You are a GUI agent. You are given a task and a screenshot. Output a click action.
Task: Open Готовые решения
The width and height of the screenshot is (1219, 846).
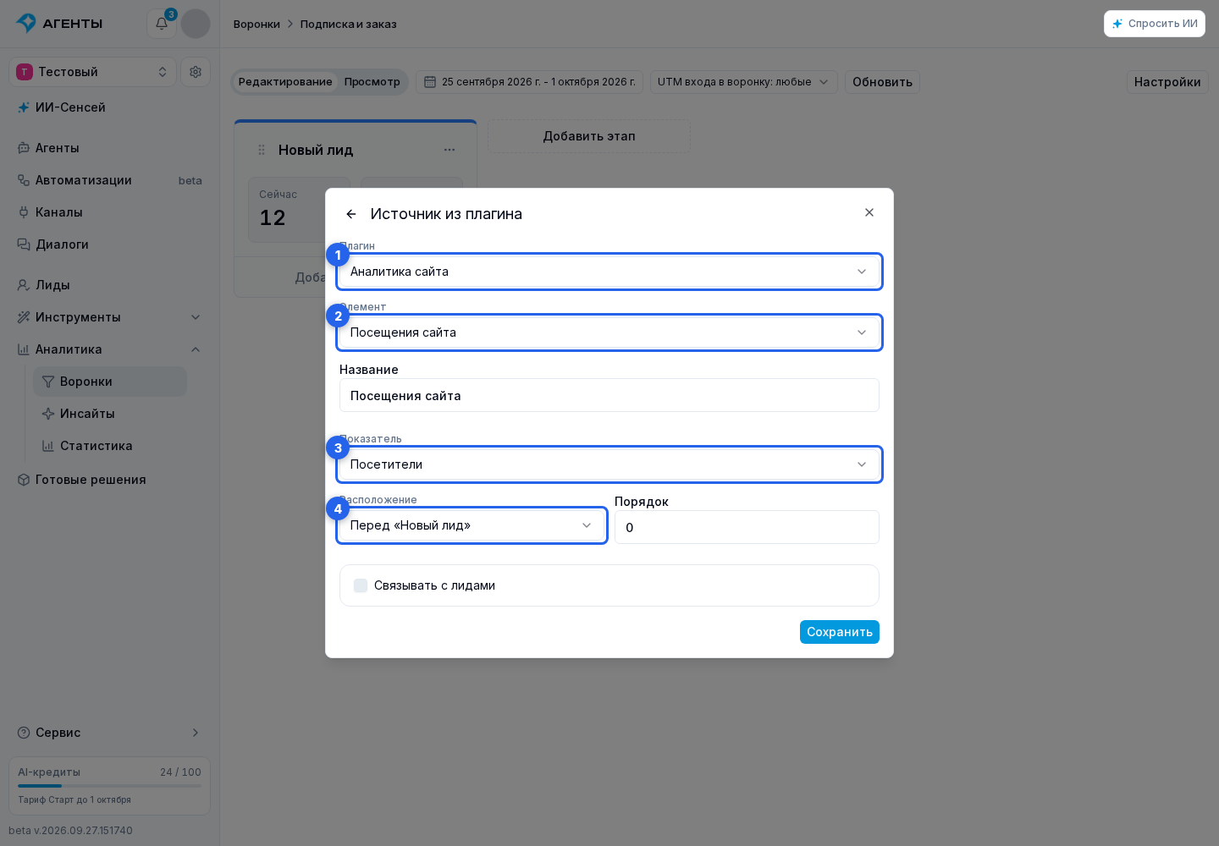point(110,480)
